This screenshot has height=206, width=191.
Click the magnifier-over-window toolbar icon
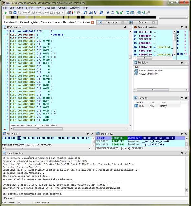128,13
